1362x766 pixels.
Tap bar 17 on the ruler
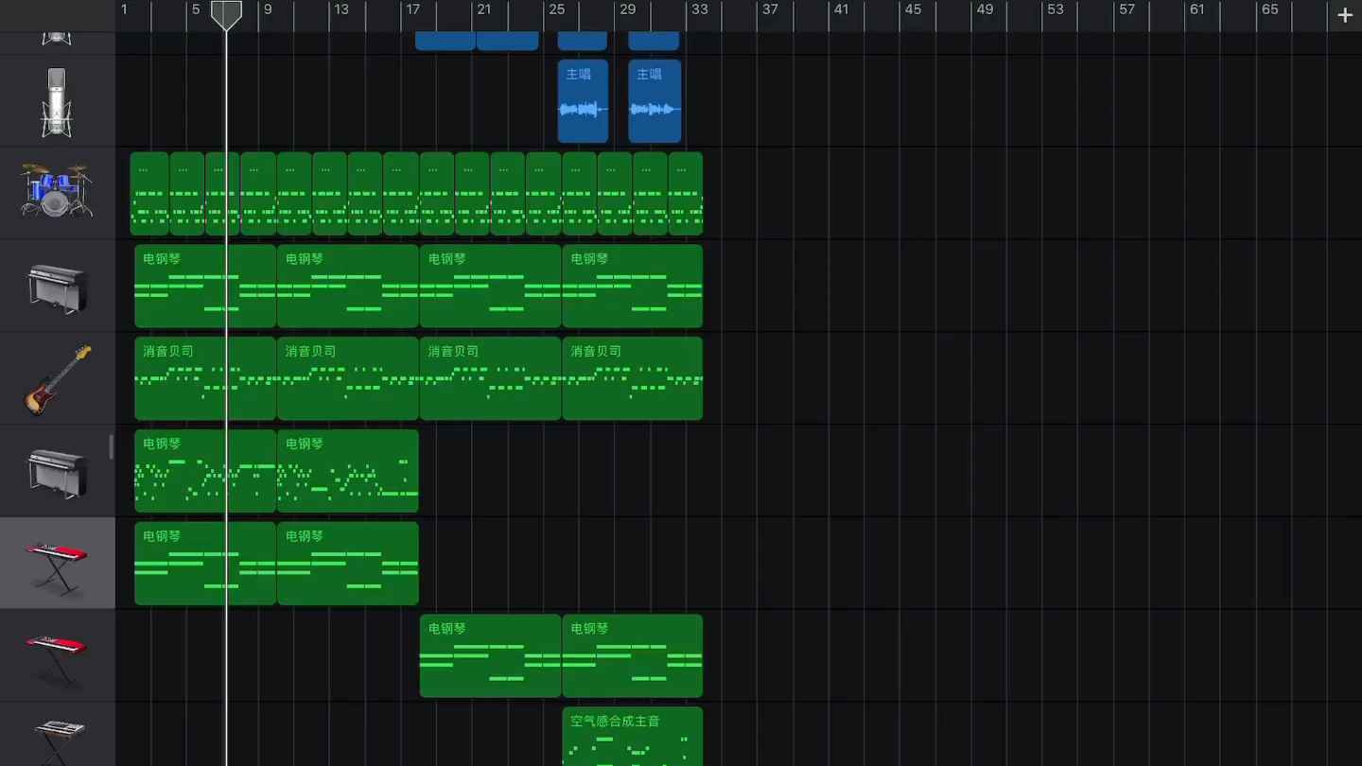pyautogui.click(x=412, y=9)
